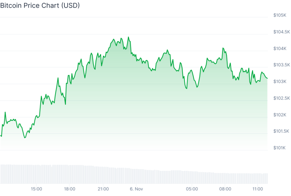Click the Bitcoin Price Chart (USD) title
This screenshot has height=196, width=291.
[x=40, y=6]
